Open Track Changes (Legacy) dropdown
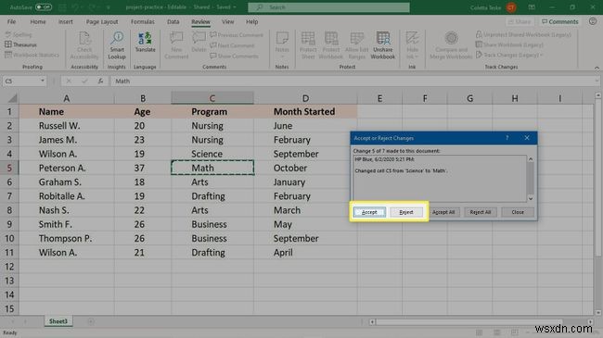The width and height of the screenshot is (603, 338). point(509,55)
